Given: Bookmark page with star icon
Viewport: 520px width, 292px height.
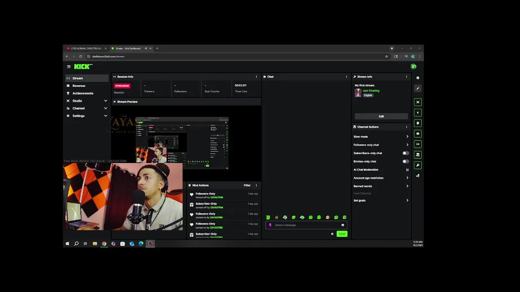Looking at the screenshot, I should 386,56.
